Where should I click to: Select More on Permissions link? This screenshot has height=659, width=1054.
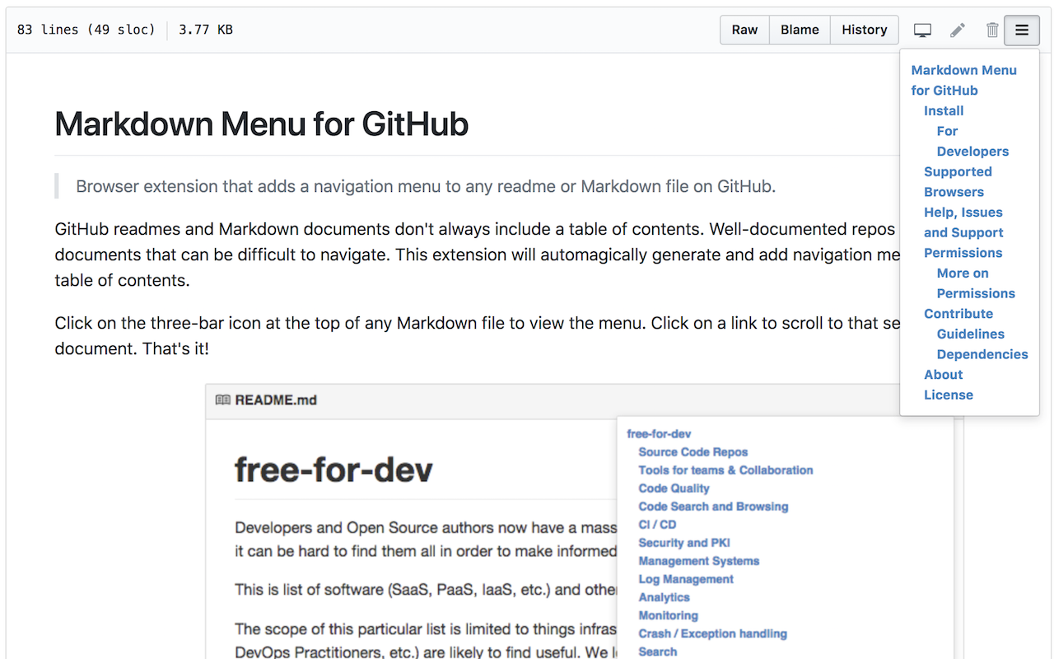(976, 283)
